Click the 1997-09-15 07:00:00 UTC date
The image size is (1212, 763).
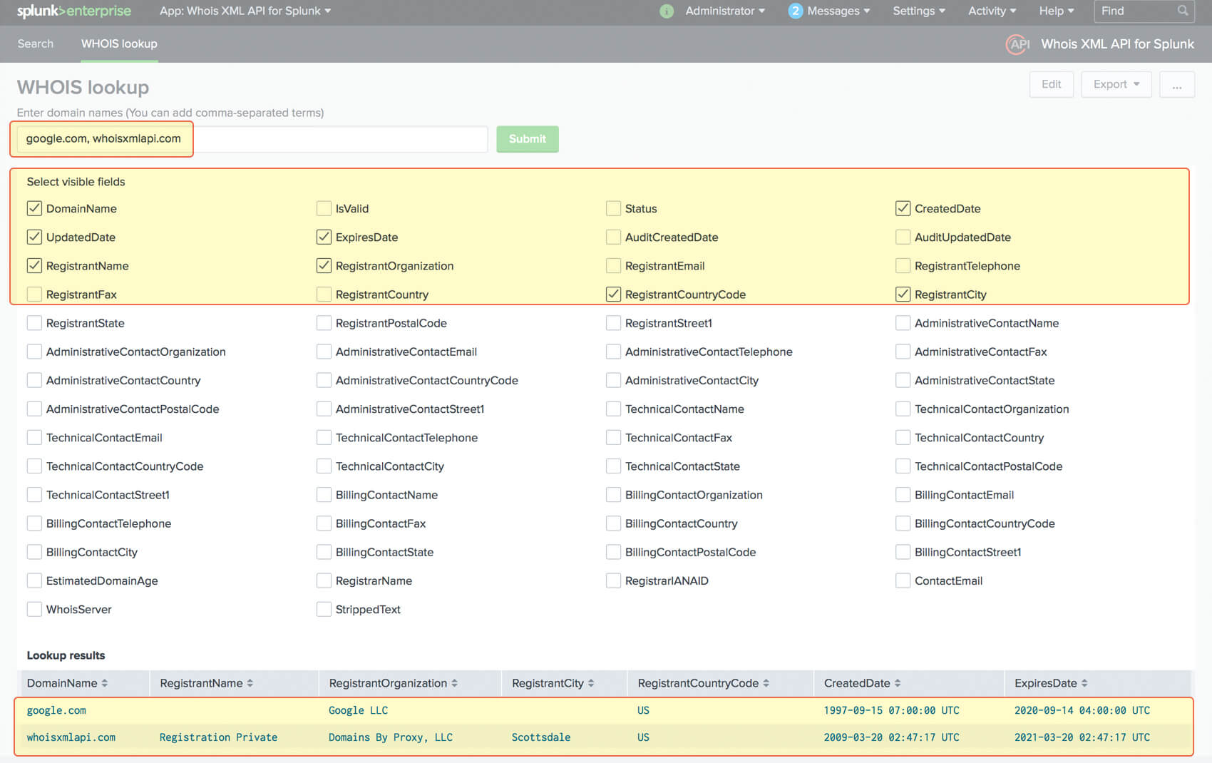[891, 710]
